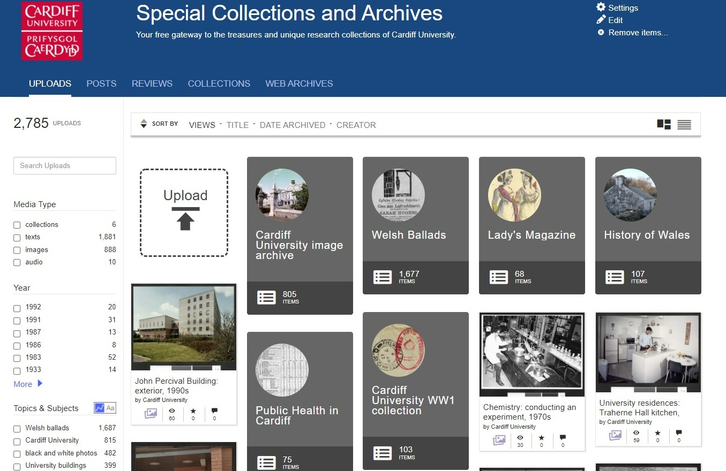This screenshot has height=471, width=726.
Task: Click the Edit pencil icon
Action: pyautogui.click(x=601, y=20)
